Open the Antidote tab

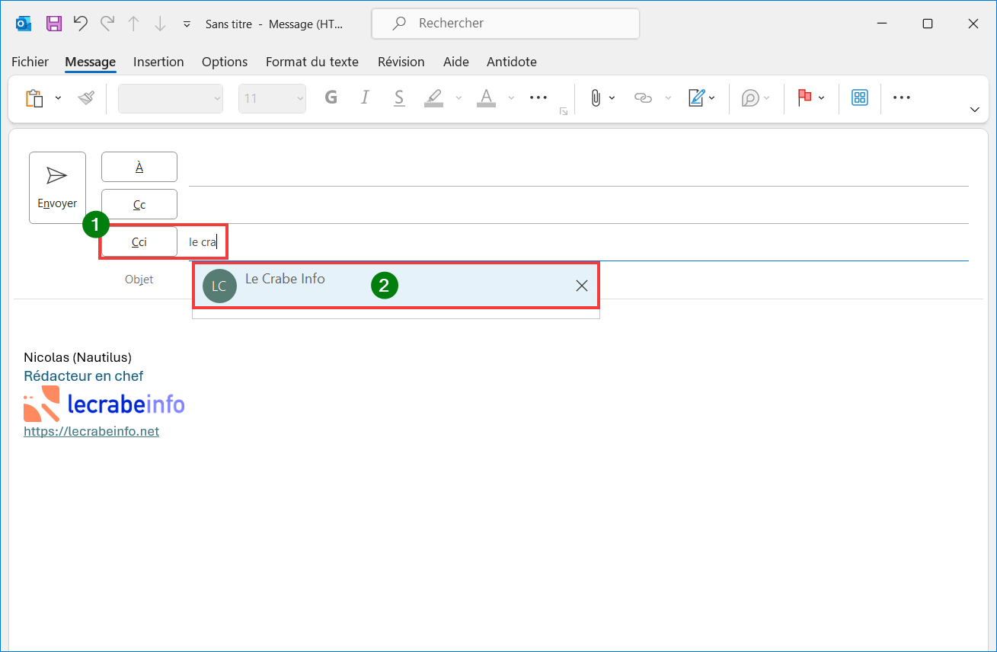point(512,62)
